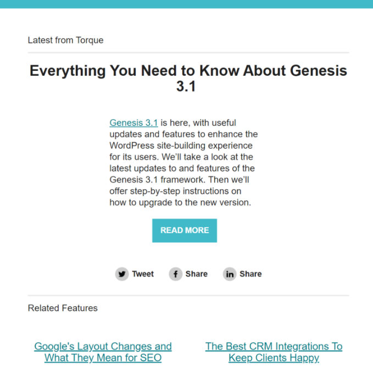This screenshot has height=369, width=373.
Task: Click the Twitter bird icon
Action: pyautogui.click(x=122, y=274)
